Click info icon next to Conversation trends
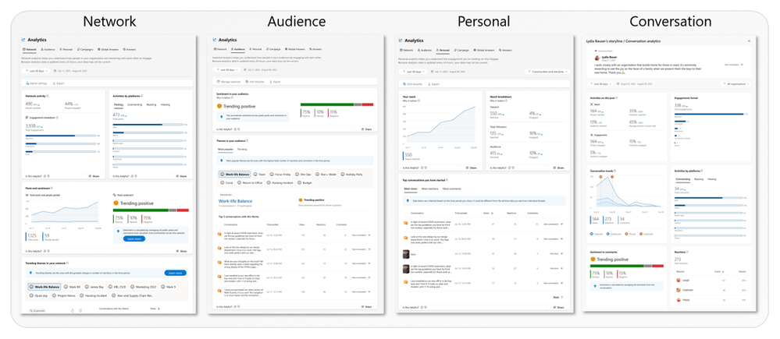Screen dimensions: 780x339 coord(614,170)
